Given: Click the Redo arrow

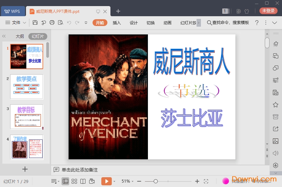Looking at the screenshot, I should pyautogui.click(x=77, y=23).
